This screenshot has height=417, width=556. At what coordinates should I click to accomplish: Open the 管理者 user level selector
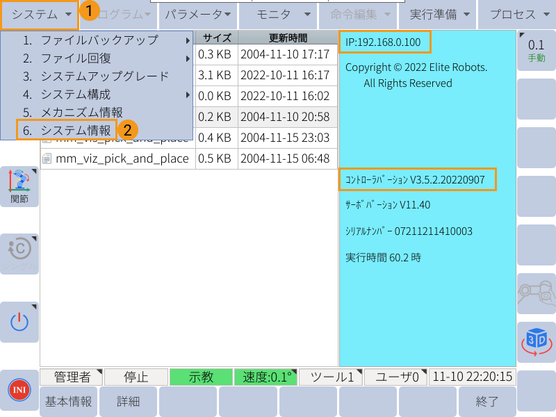[x=72, y=377]
